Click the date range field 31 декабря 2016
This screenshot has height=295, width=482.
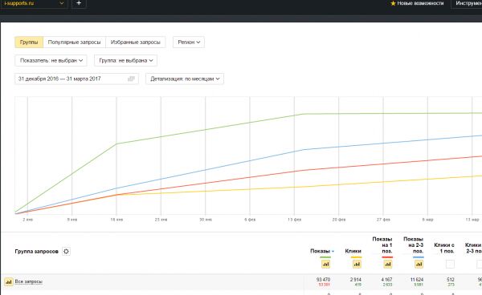76,79
